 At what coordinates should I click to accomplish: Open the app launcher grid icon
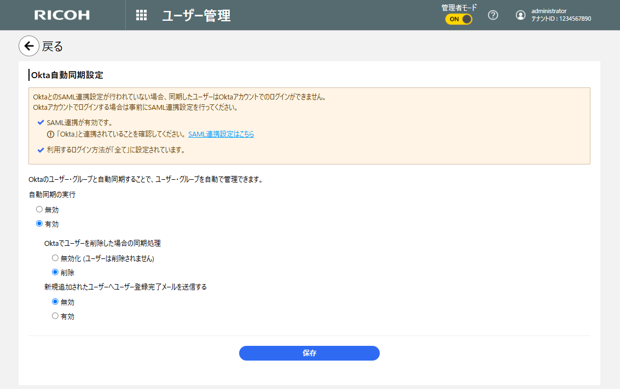[141, 15]
